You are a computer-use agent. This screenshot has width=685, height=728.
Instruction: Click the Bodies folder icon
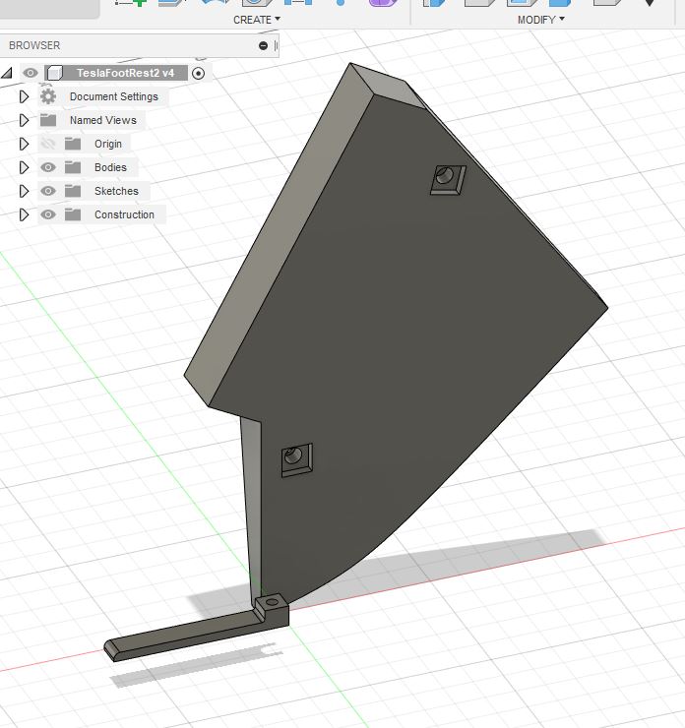73,167
